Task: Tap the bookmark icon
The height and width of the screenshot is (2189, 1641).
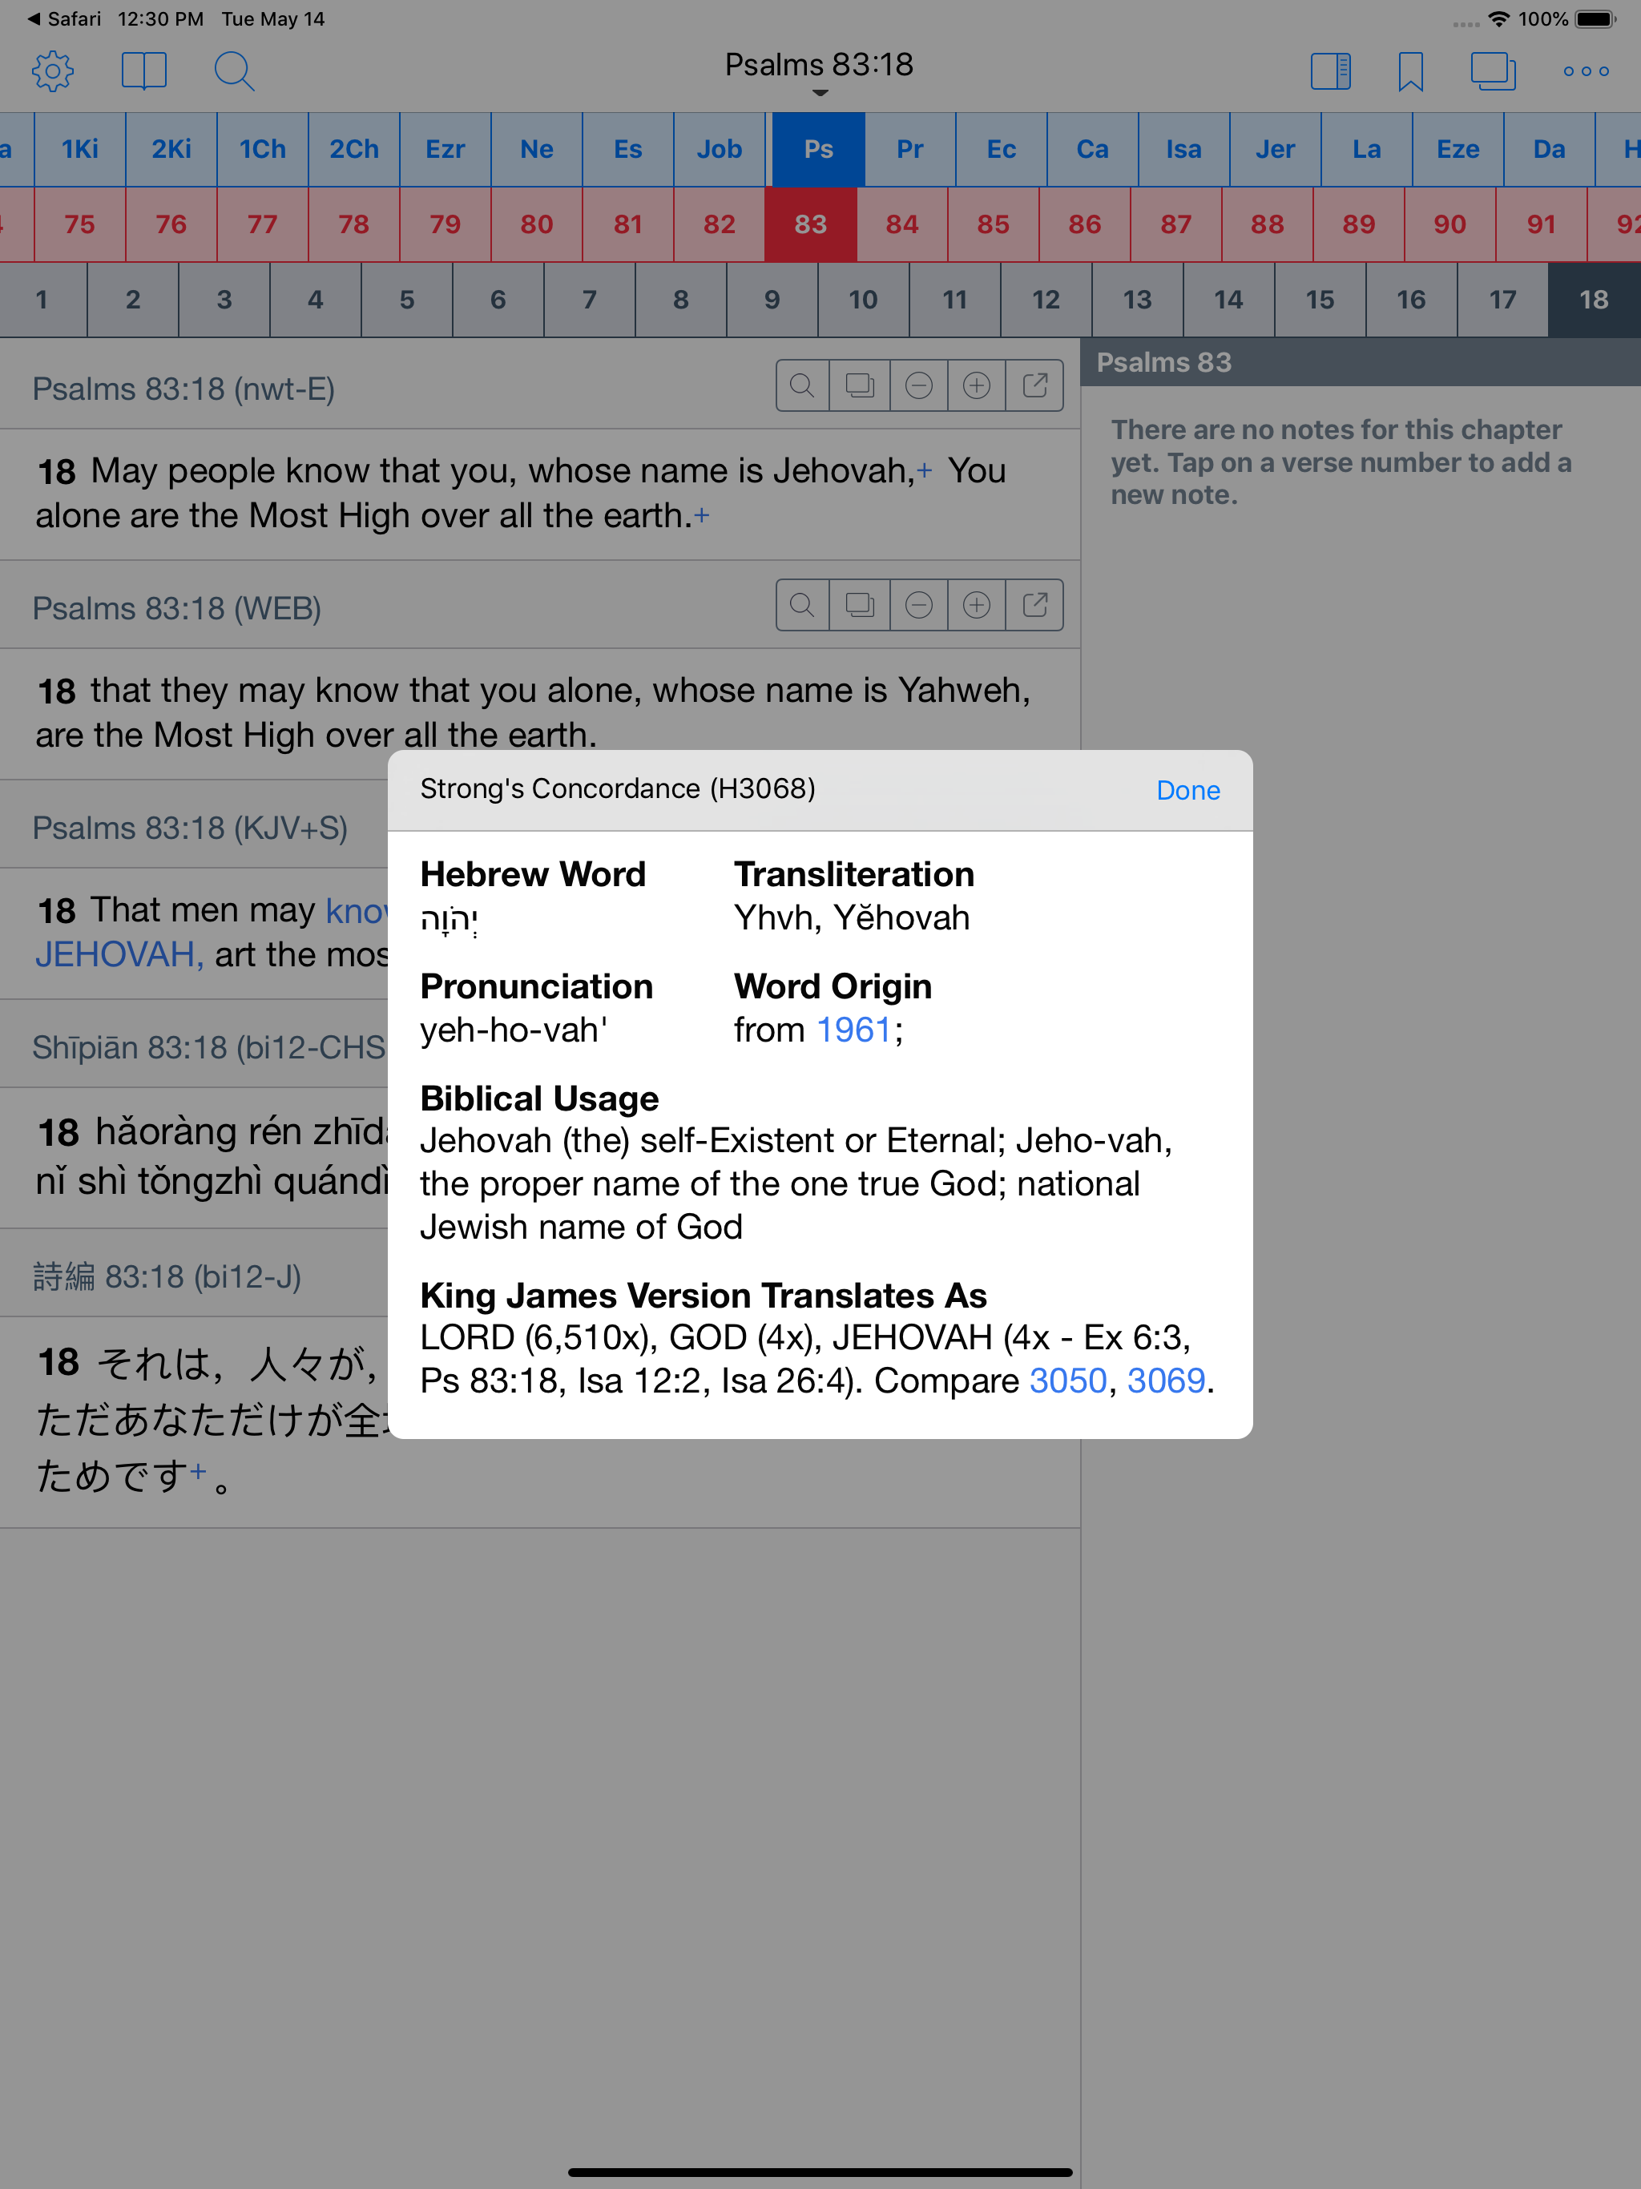Action: pos(1409,71)
